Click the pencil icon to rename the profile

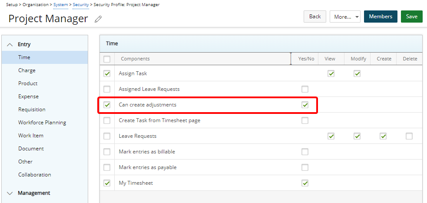point(98,19)
